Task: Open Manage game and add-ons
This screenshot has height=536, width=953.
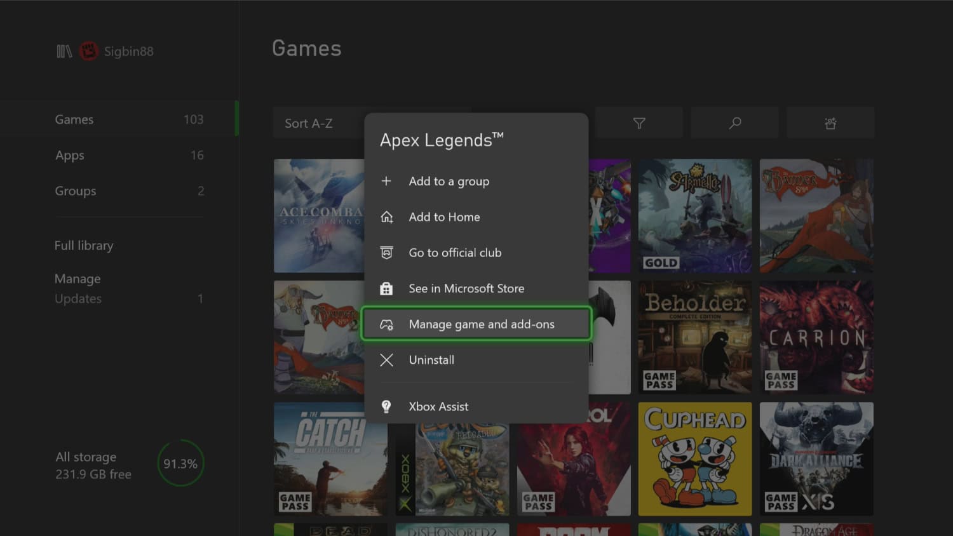Action: pos(476,324)
